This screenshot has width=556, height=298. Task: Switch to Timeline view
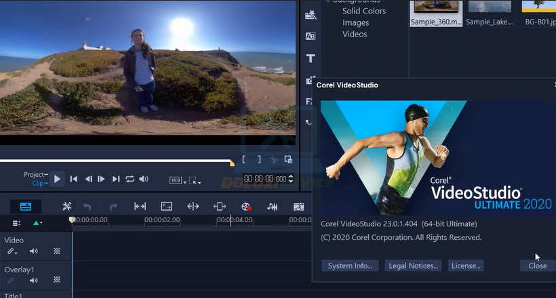pyautogui.click(x=25, y=207)
